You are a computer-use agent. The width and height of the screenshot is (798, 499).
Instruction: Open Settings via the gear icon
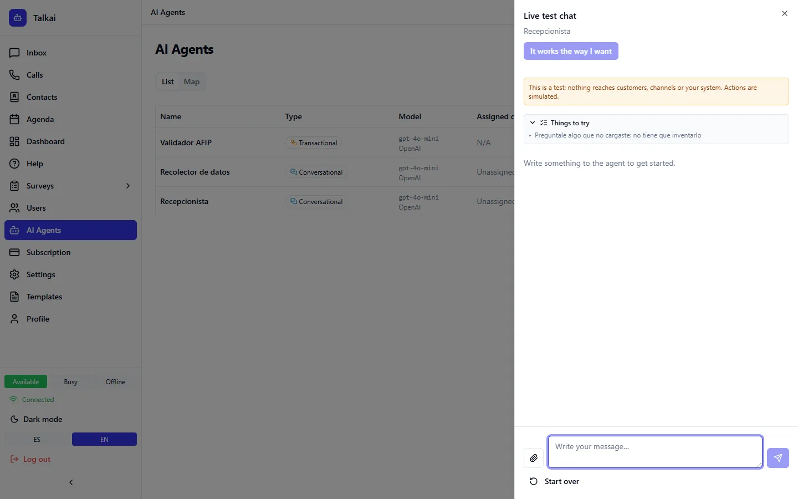14,274
